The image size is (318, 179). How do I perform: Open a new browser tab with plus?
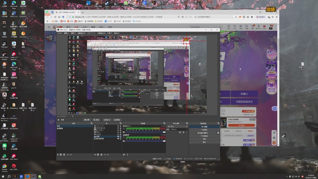(83, 12)
